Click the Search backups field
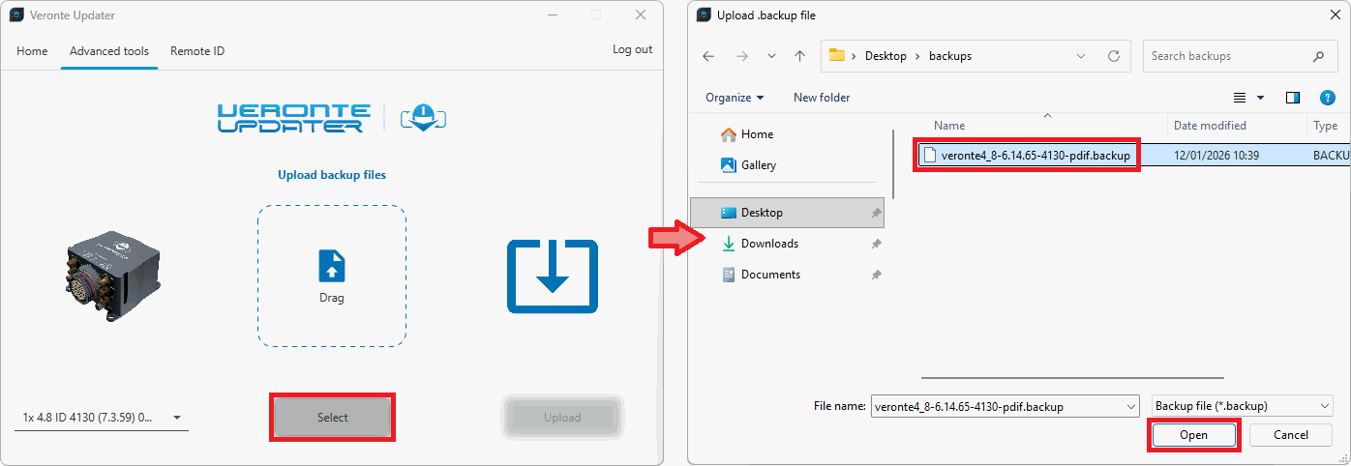Image resolution: width=1351 pixels, height=466 pixels. click(x=1226, y=56)
